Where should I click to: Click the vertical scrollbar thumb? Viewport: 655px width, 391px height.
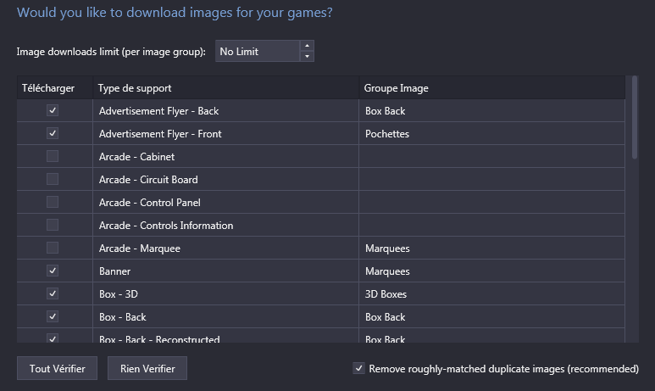pos(635,117)
